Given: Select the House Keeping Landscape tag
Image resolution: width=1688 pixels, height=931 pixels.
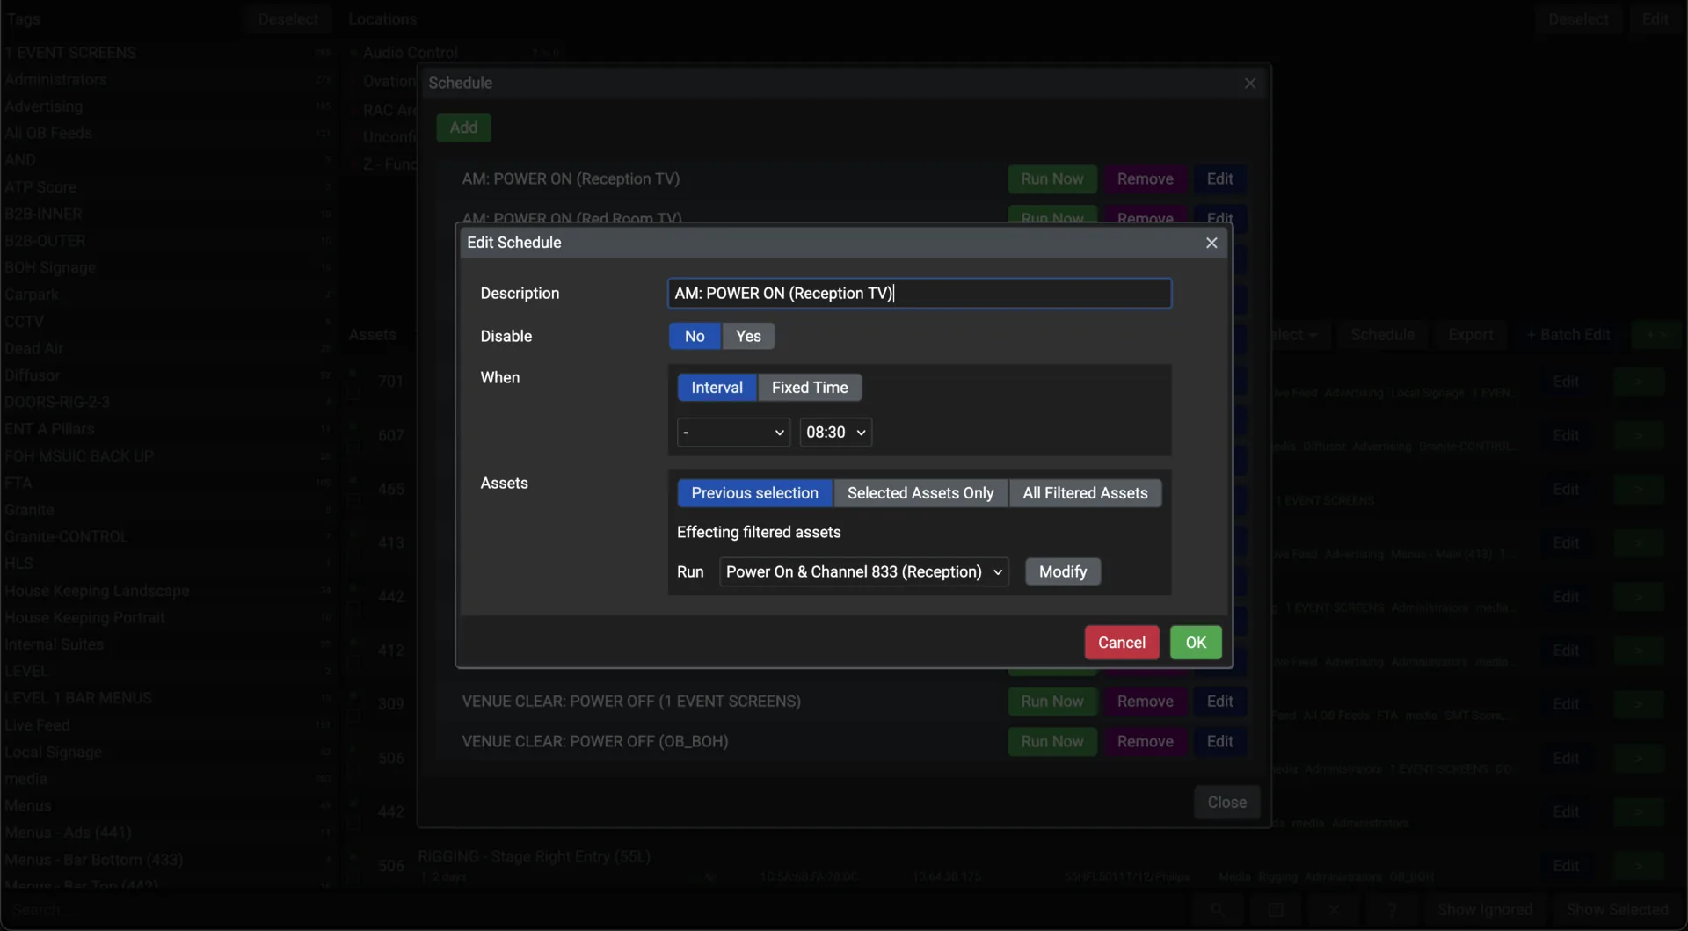Looking at the screenshot, I should 167,591.
